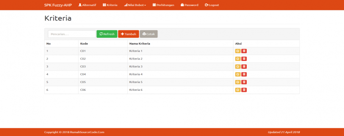Edit the C02 criteria entry
The height and width of the screenshot is (136, 344).
tap(238, 59)
